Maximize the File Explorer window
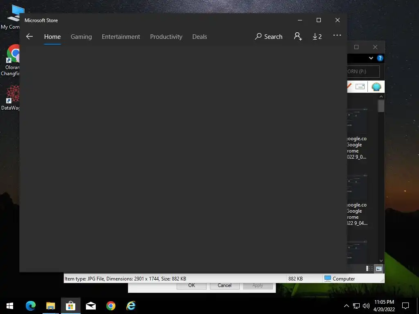This screenshot has width=419, height=314. click(356, 47)
